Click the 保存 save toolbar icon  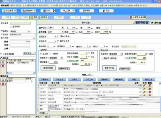click(34, 17)
